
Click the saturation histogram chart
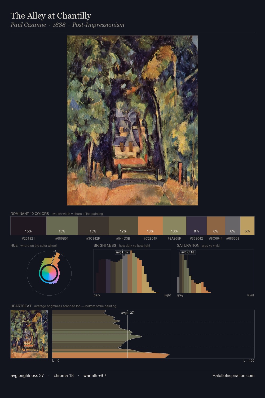[x=215, y=271]
